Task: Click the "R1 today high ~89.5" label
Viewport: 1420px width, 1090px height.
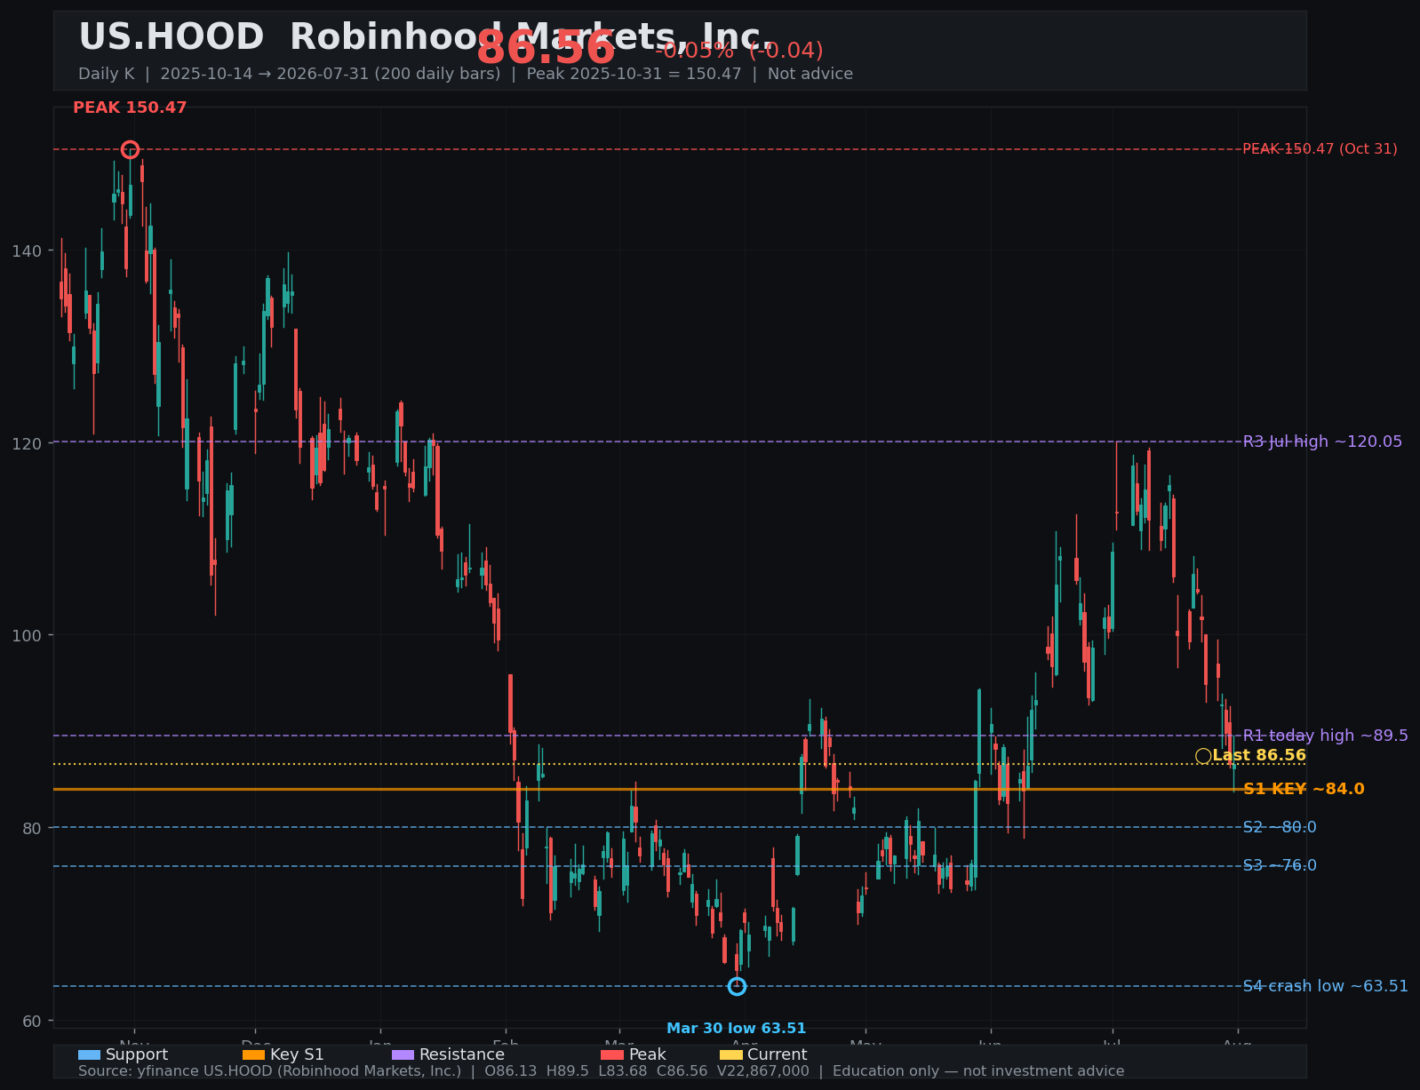Action: pyautogui.click(x=1325, y=736)
